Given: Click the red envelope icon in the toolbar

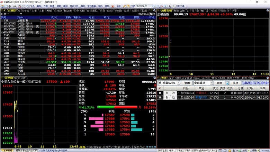Looking at the screenshot, I should 112,6.
